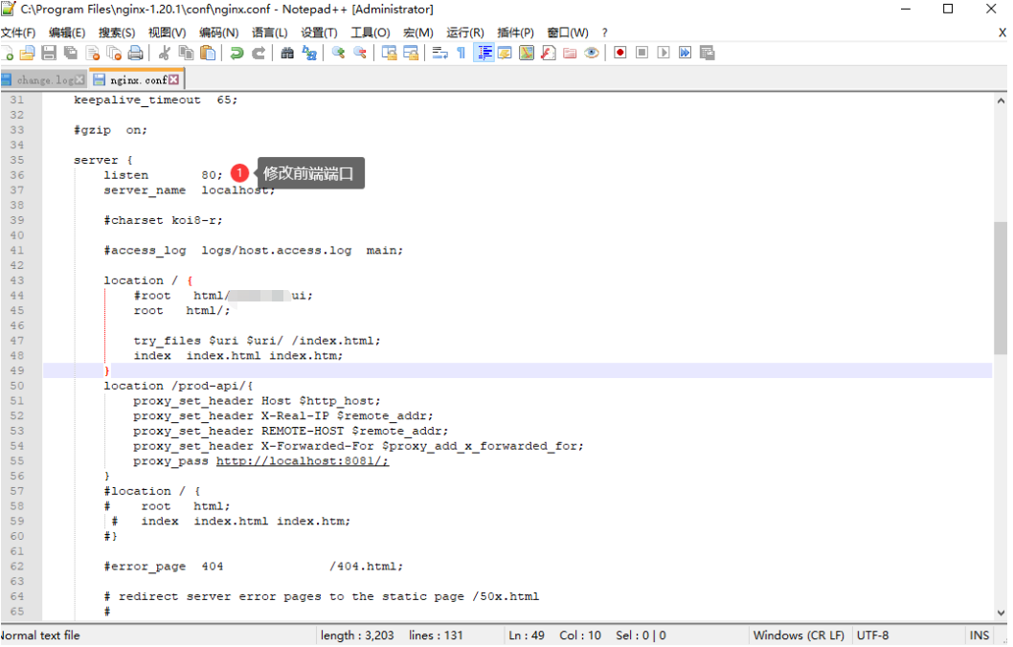Toggle Show All Characters (¶ icon)
This screenshot has height=647, width=1013.
click(461, 53)
